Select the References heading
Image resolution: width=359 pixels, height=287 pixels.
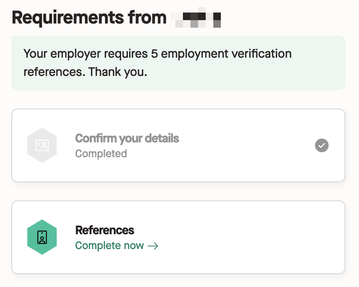(x=105, y=230)
